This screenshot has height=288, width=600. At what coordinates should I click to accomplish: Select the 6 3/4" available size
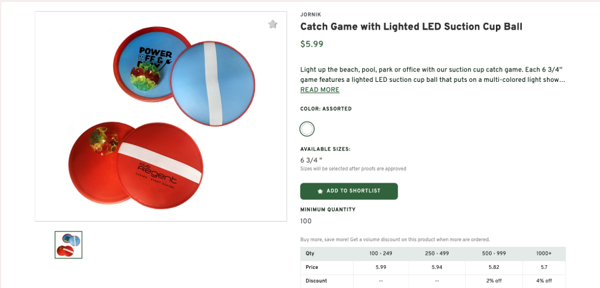coord(312,160)
